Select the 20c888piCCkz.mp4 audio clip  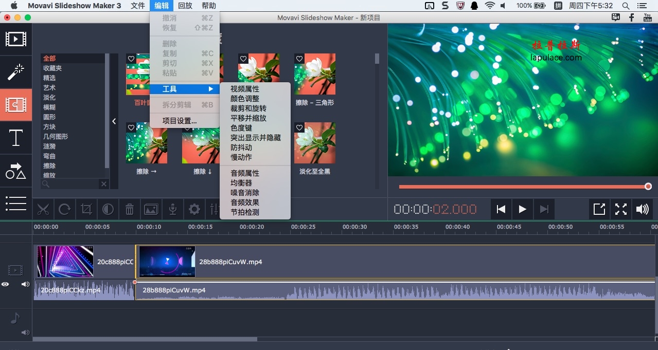click(84, 290)
